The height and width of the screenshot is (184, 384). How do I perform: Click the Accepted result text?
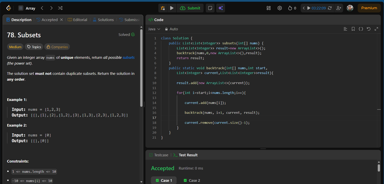(x=163, y=168)
